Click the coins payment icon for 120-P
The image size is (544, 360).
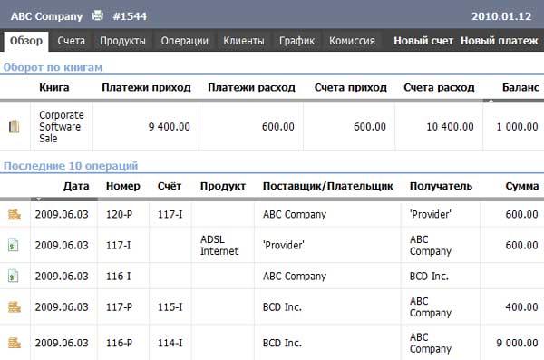[15, 214]
